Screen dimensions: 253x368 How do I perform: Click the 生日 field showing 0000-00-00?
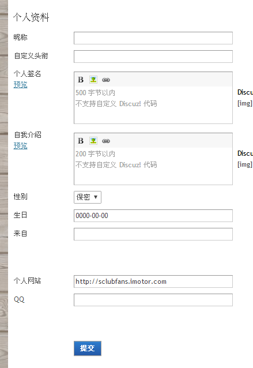tap(153, 216)
